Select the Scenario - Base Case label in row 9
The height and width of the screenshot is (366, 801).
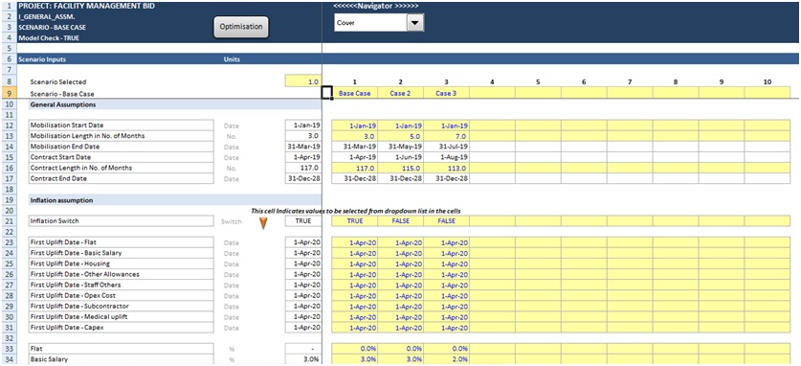[x=62, y=94]
